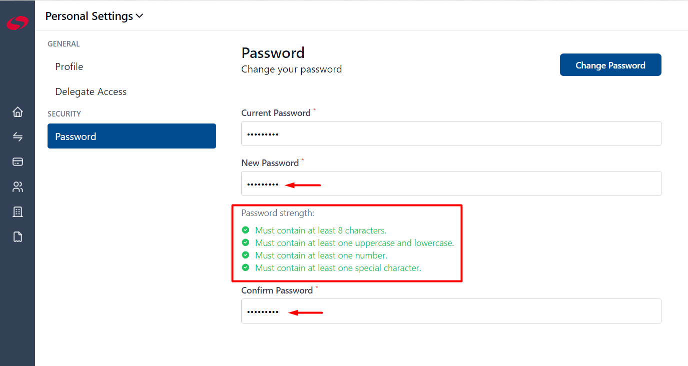Image resolution: width=688 pixels, height=366 pixels.
Task: Focus the Current Password field
Action: click(451, 133)
